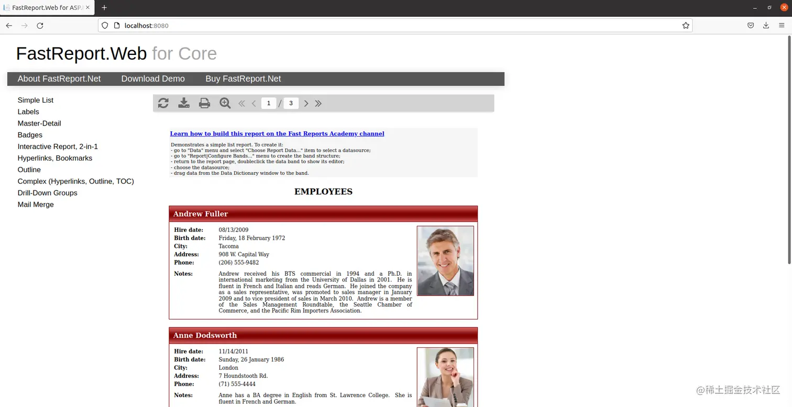
Task: Click the site information page icon
Action: 116,25
